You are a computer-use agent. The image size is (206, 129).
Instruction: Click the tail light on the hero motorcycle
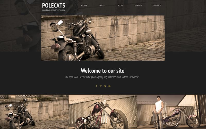pyautogui.click(x=55, y=46)
